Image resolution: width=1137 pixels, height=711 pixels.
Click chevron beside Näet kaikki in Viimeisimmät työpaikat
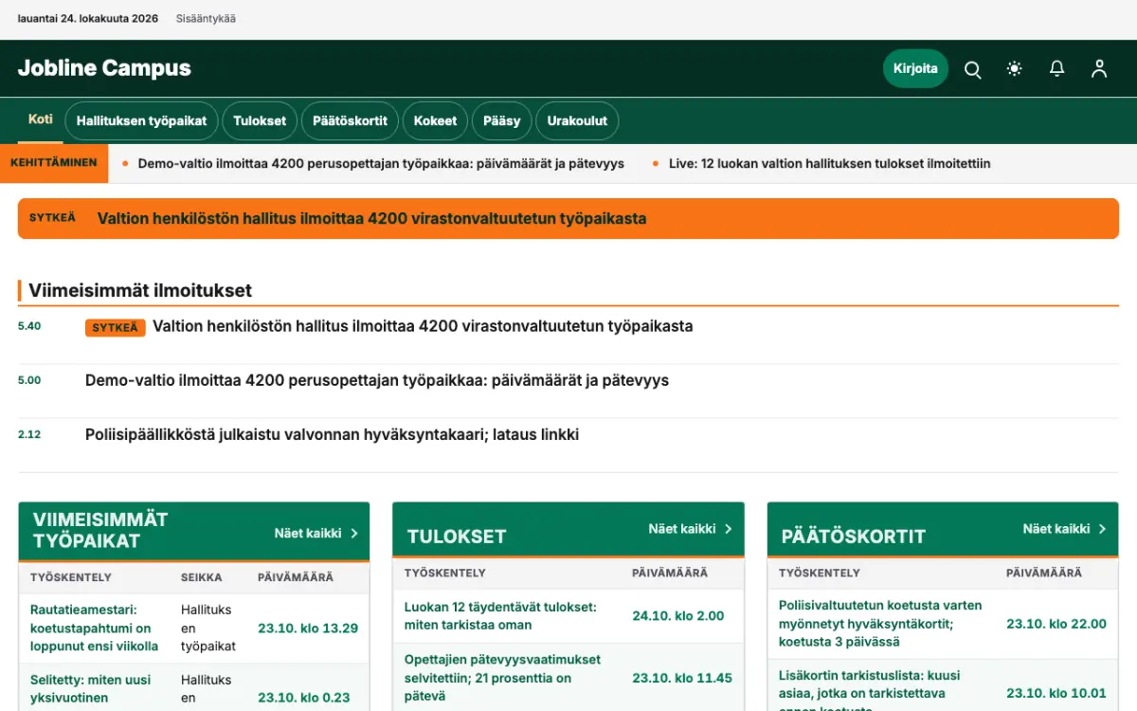click(x=353, y=534)
